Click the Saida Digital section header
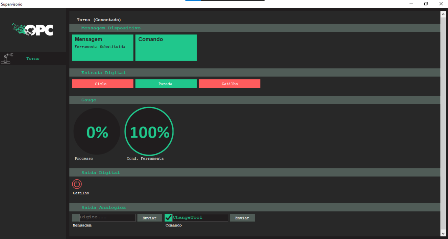Screen dimensions: 448x239 (x=255, y=173)
